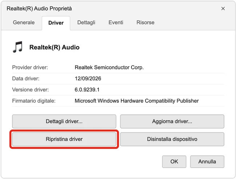Show the Risorse tab
This screenshot has height=179, width=236.
[x=145, y=23]
